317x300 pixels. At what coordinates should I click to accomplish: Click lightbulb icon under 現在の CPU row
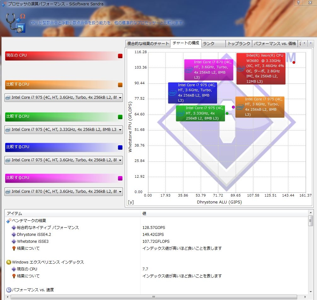click(x=14, y=276)
